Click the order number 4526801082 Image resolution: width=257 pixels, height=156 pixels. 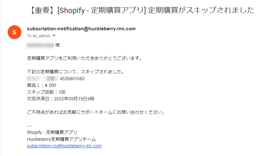click(72, 79)
